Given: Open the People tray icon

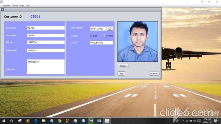Looking at the screenshot, I should pos(177,121).
